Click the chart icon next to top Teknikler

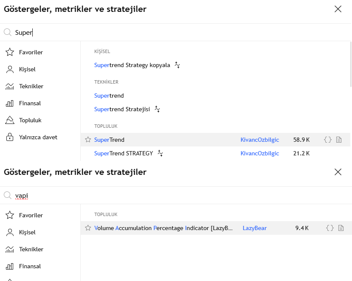coord(10,86)
